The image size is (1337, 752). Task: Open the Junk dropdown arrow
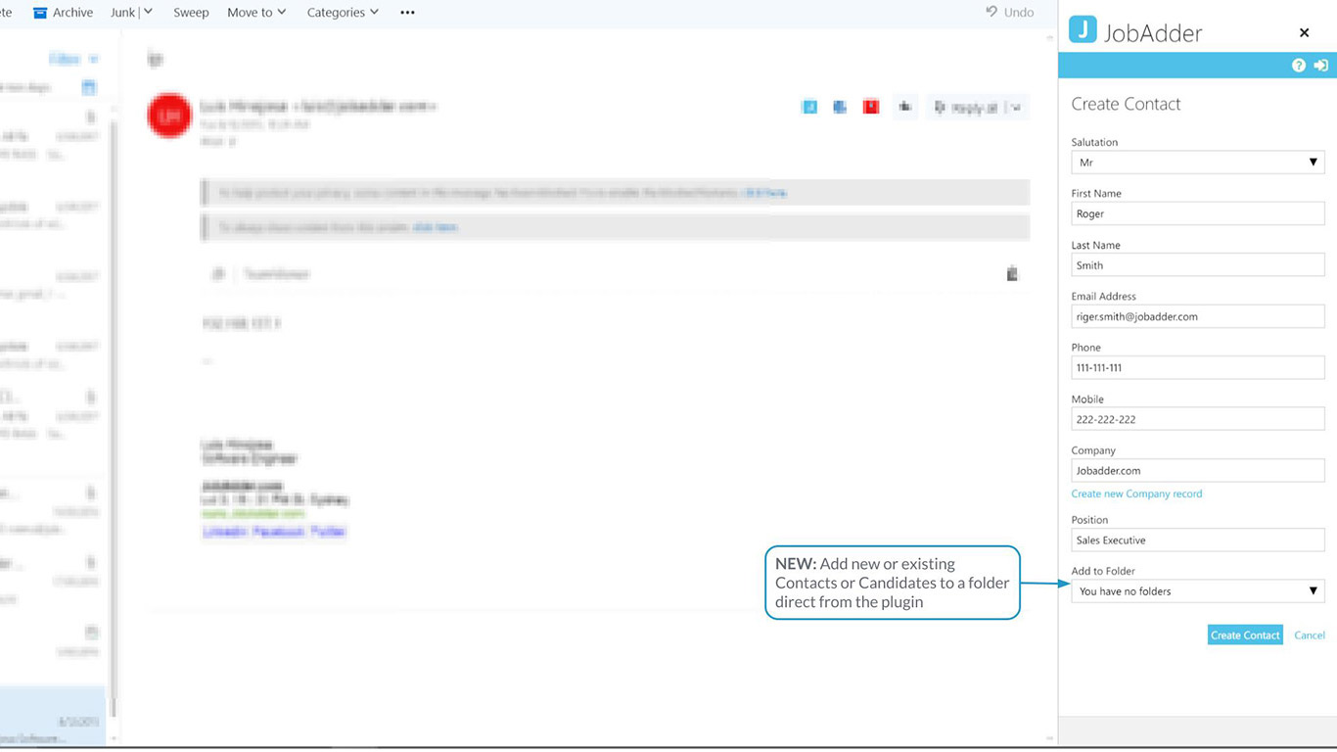(x=149, y=12)
